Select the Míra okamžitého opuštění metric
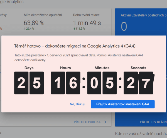167x138 pixels. coord(43,15)
